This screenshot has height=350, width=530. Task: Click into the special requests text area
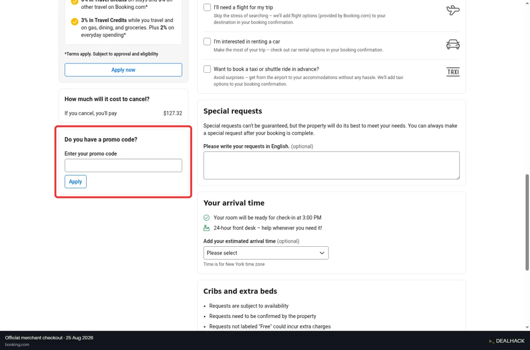pos(332,165)
